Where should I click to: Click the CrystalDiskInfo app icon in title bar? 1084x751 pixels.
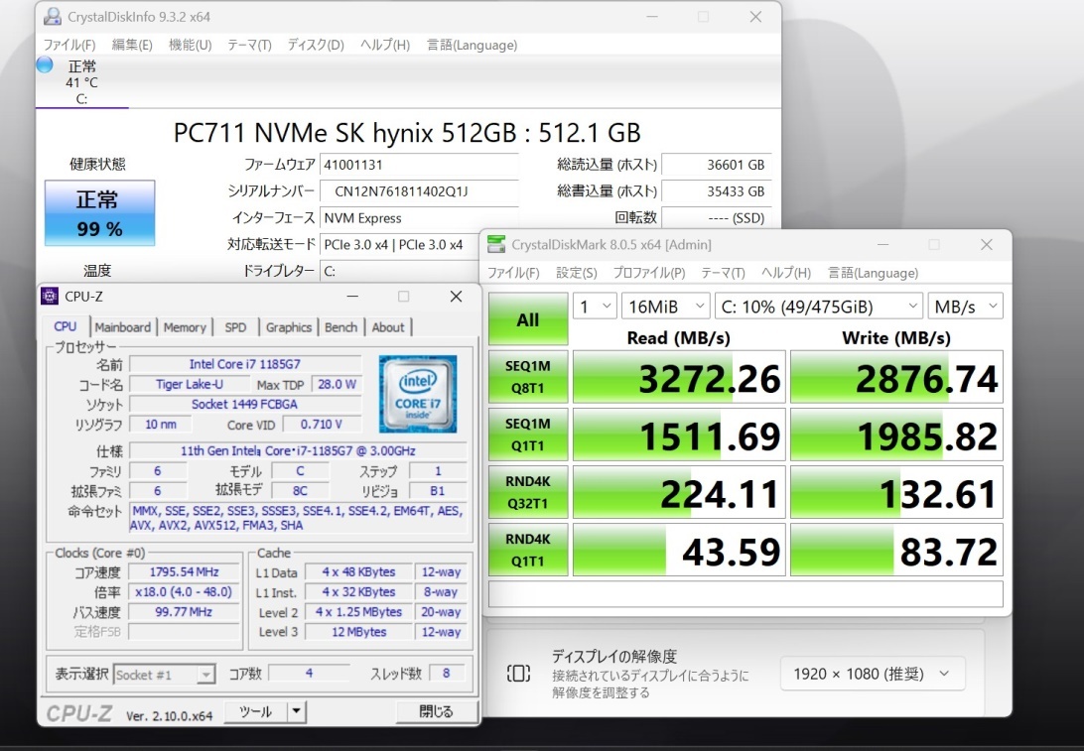[52, 17]
